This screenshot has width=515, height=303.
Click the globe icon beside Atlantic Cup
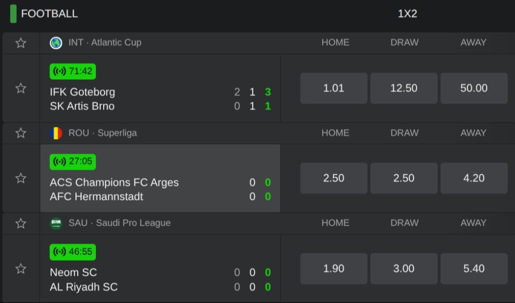pyautogui.click(x=56, y=42)
